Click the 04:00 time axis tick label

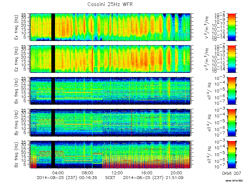(58, 173)
